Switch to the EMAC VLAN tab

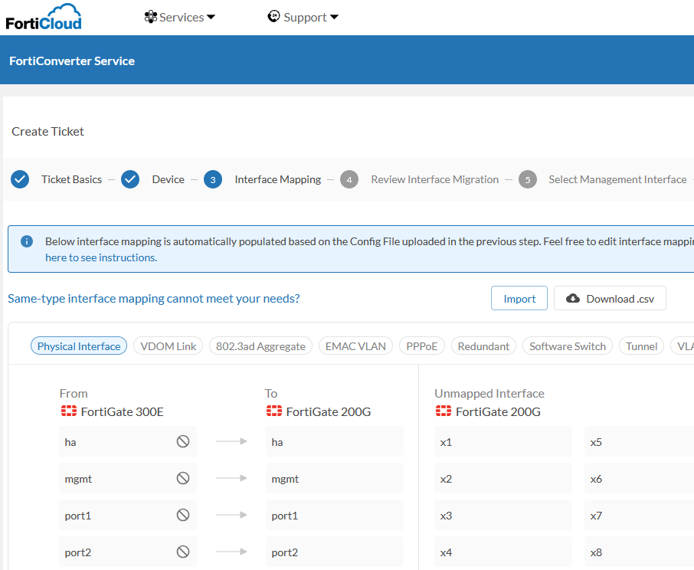coord(355,346)
